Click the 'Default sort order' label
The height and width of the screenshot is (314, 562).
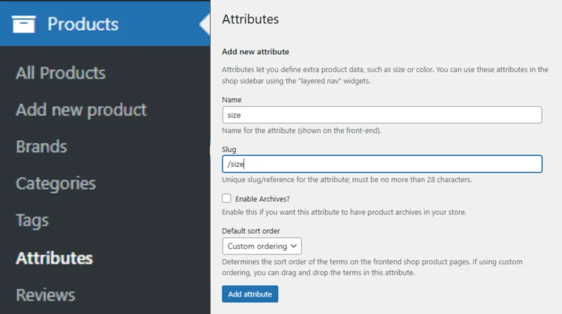pyautogui.click(x=251, y=231)
